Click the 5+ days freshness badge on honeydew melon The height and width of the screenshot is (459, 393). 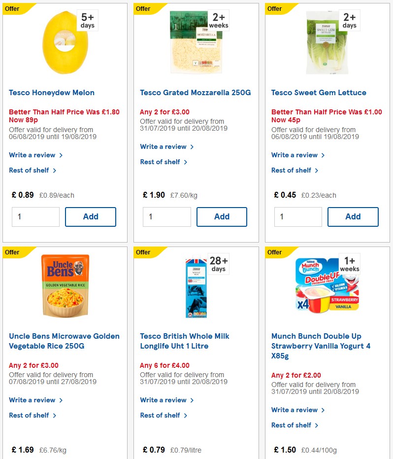point(87,20)
